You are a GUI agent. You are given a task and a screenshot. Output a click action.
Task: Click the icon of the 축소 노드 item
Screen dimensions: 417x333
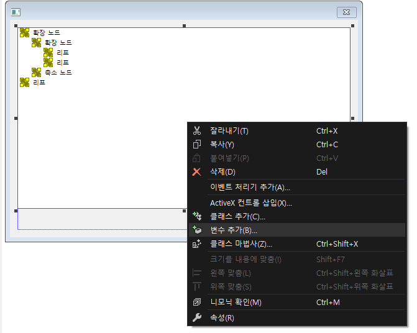pyautogui.click(x=36, y=72)
